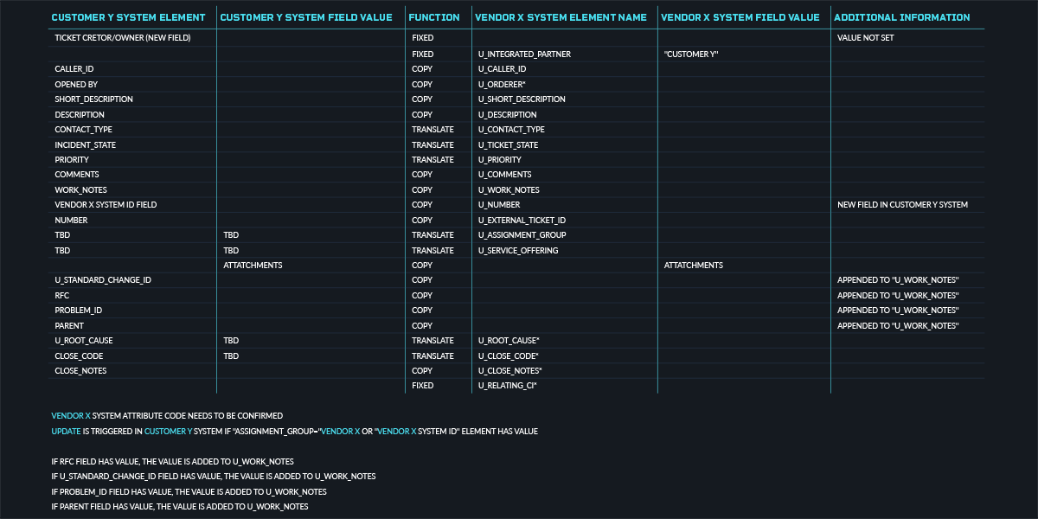This screenshot has width=1038, height=519.
Task: Select the U_TICKET_STATE cell
Action: click(508, 144)
